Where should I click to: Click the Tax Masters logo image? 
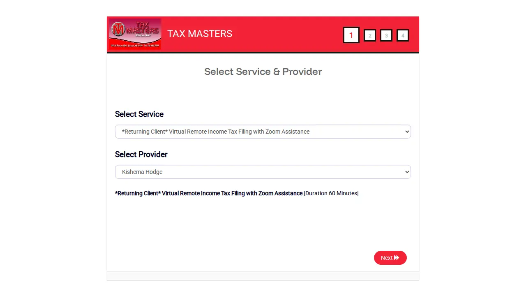[x=135, y=34]
